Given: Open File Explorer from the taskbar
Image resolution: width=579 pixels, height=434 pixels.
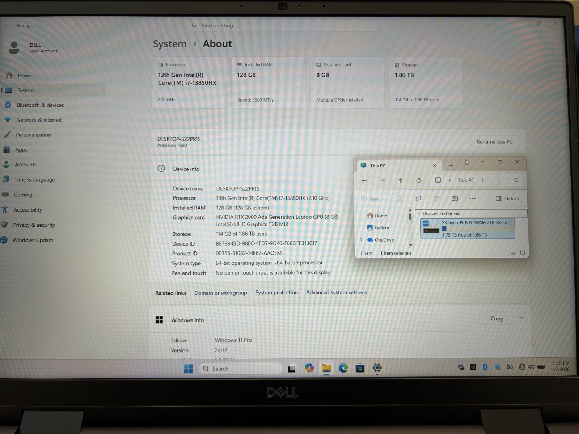Looking at the screenshot, I should click(x=326, y=368).
